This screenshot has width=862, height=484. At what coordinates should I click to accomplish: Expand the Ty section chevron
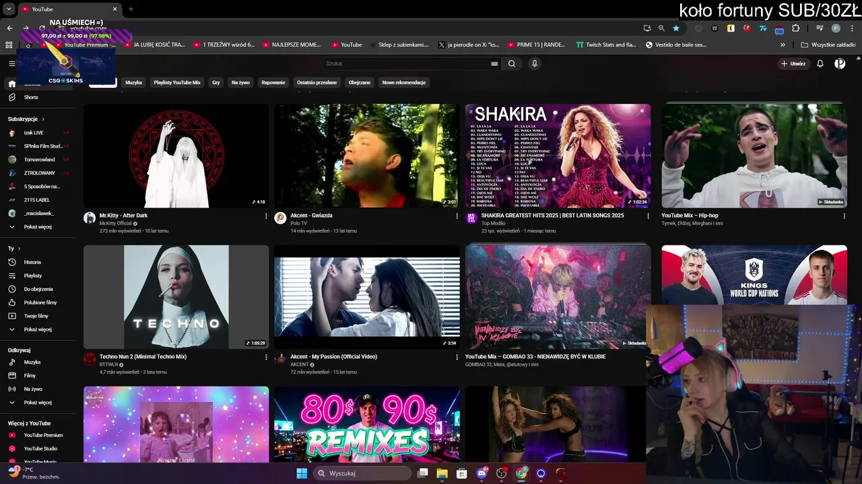click(19, 249)
